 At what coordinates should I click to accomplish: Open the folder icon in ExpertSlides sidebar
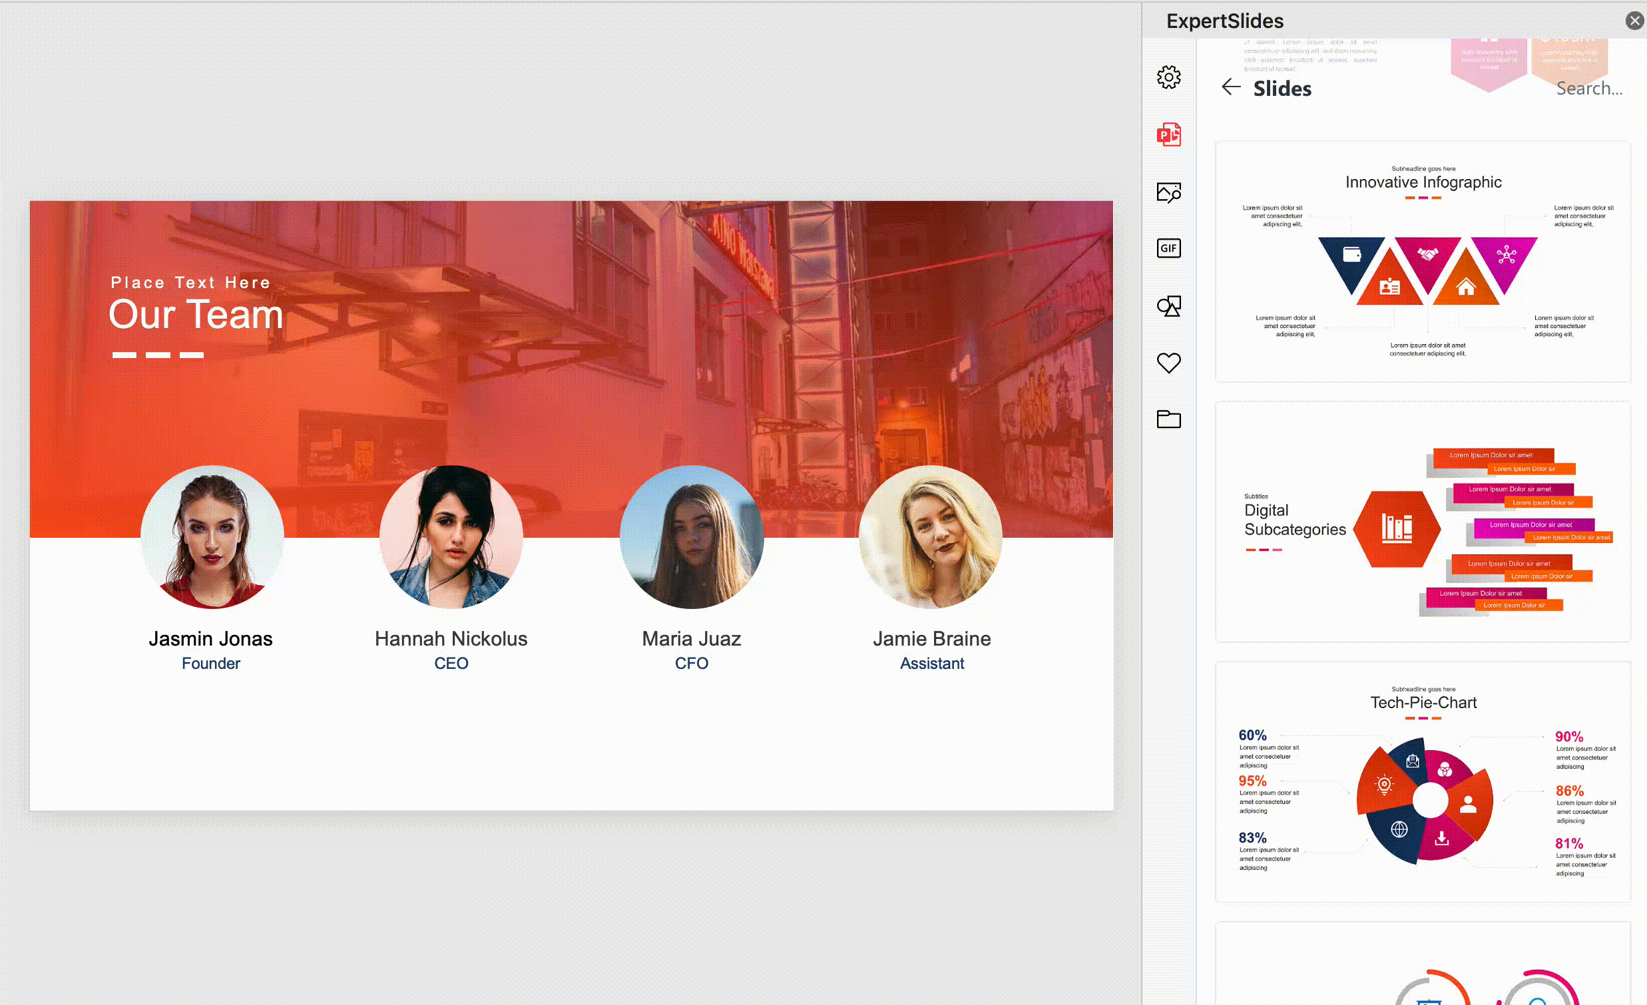(x=1168, y=419)
